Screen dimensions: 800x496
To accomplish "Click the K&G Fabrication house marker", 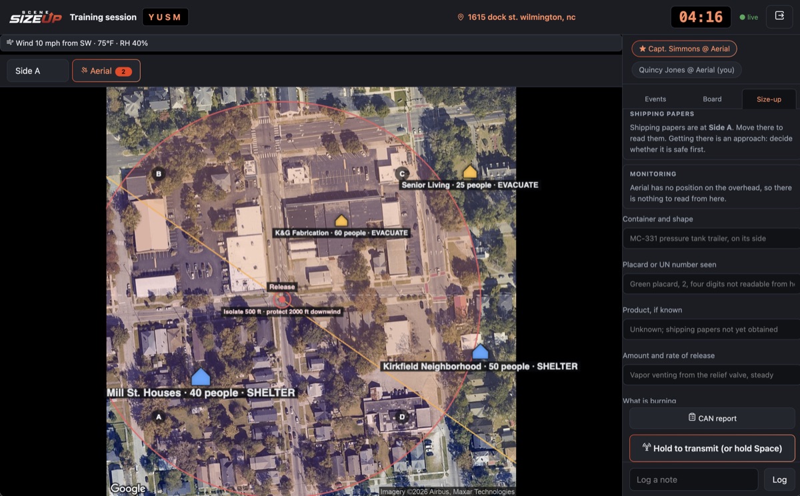I will [x=341, y=221].
